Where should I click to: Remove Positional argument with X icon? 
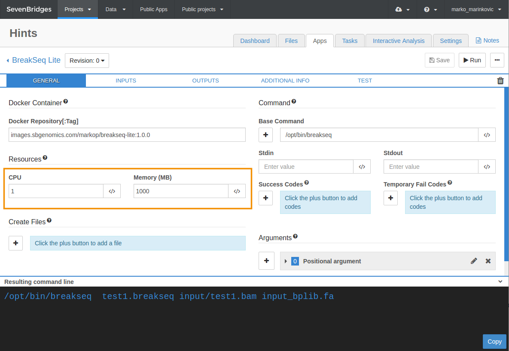click(x=488, y=261)
